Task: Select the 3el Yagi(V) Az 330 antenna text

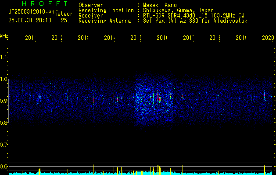Action: 195,21
